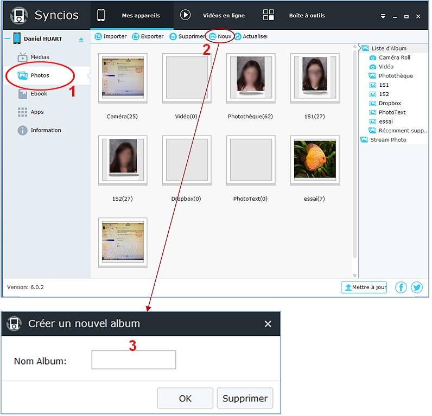The width and height of the screenshot is (432, 416).
Task: Open the 1S2(27) album thumbnail
Action: 123,161
